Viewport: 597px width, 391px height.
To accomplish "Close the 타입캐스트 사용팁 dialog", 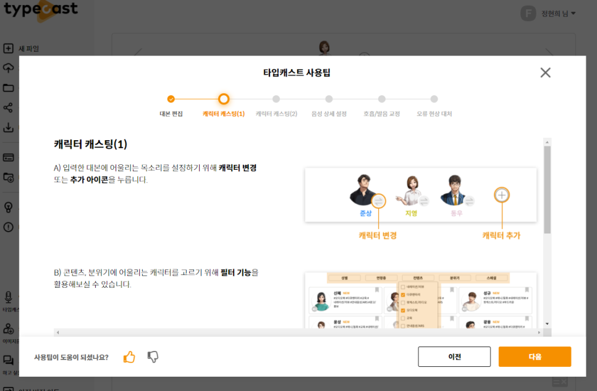I will tap(545, 72).
